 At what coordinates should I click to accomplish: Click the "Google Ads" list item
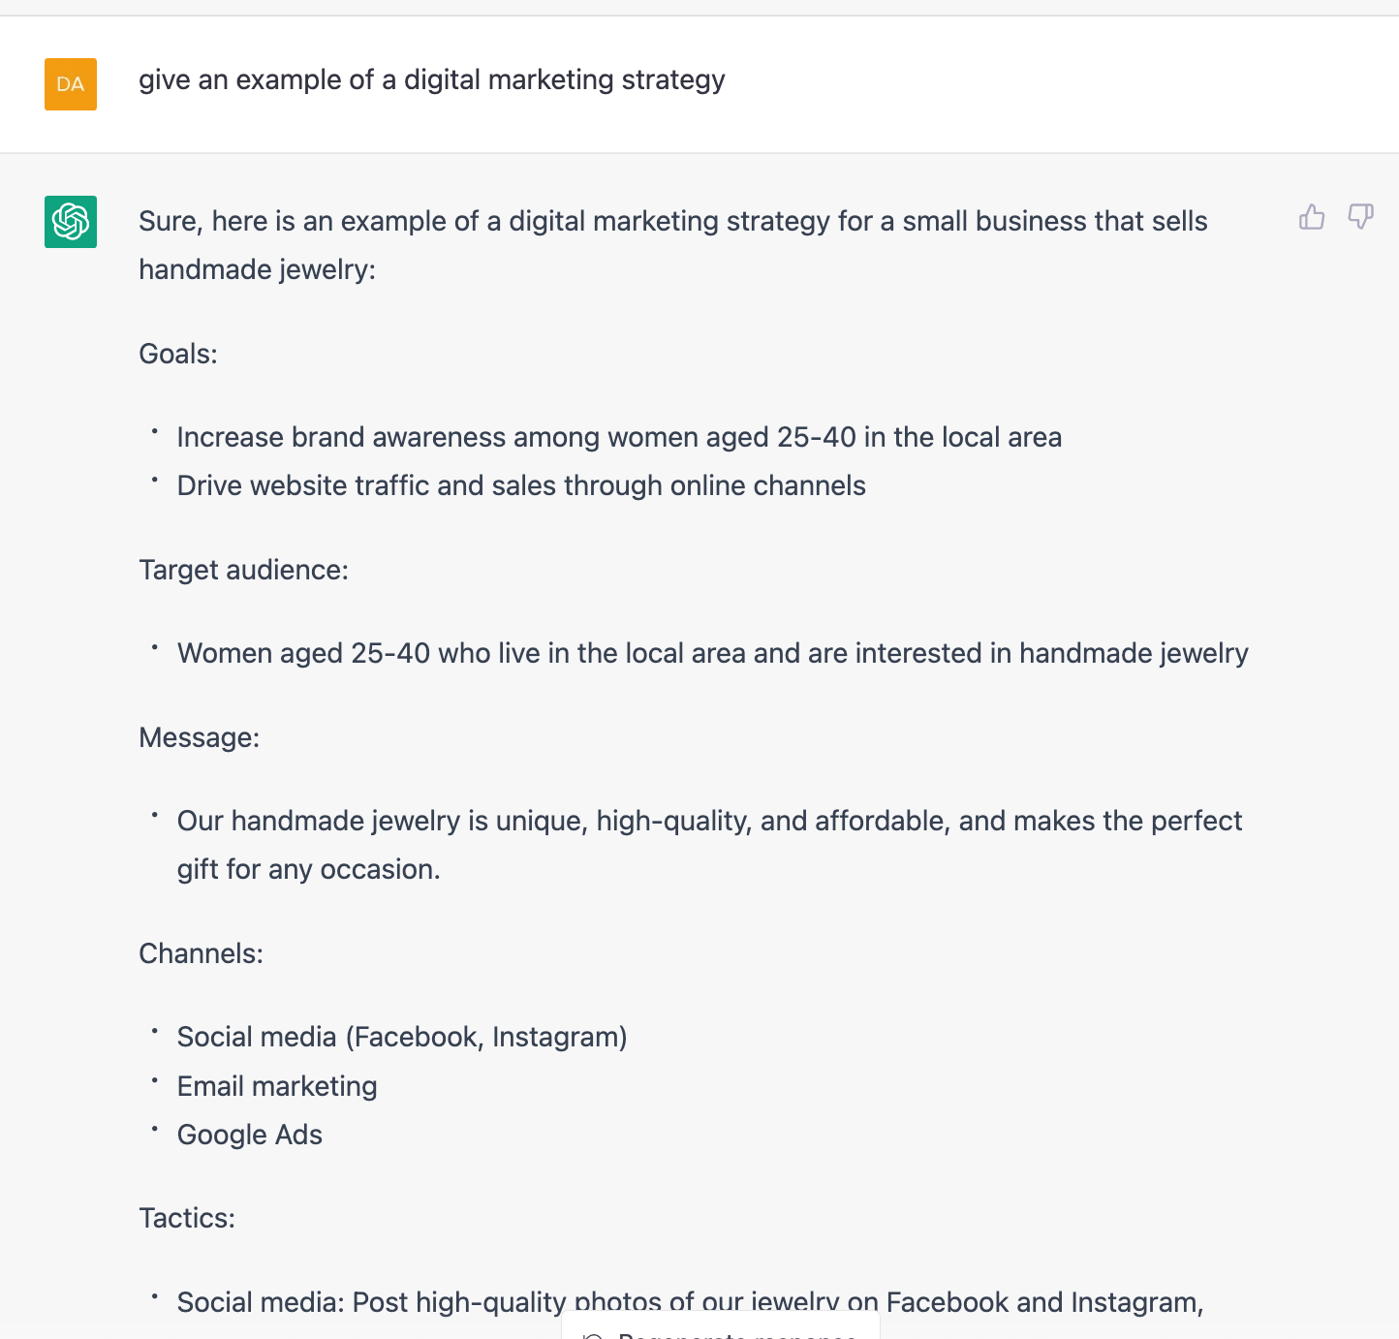(x=249, y=1135)
